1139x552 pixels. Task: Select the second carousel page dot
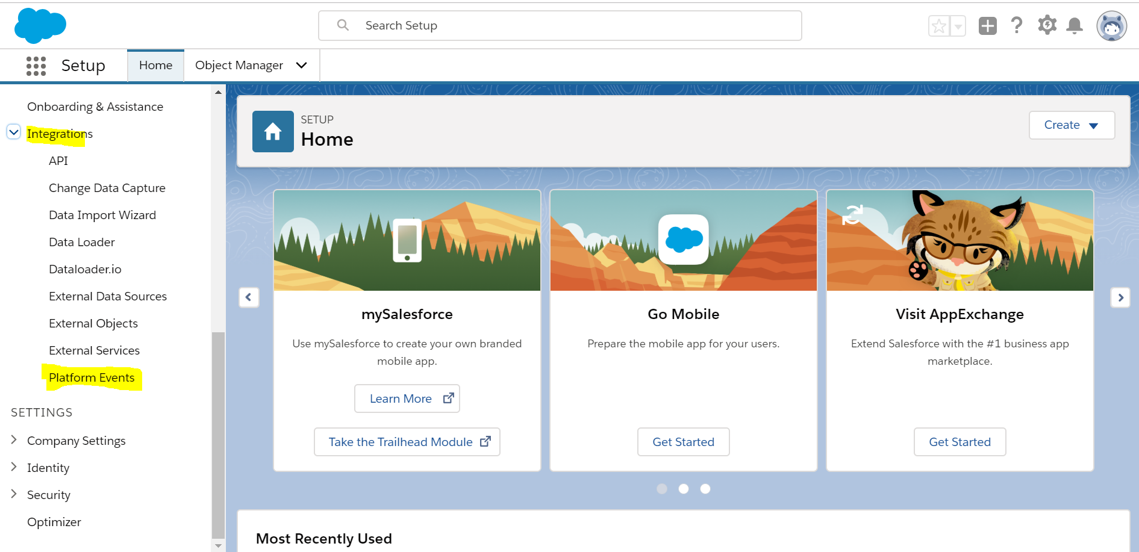[684, 489]
